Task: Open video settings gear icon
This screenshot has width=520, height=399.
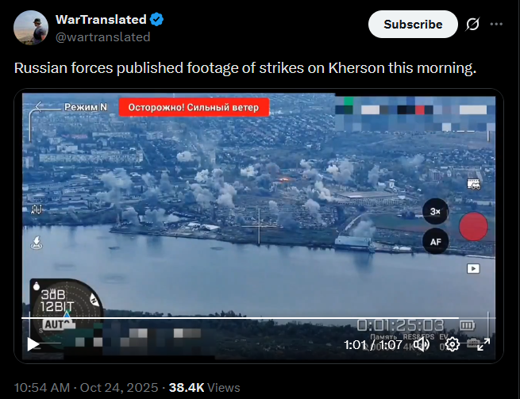Action: pos(452,344)
